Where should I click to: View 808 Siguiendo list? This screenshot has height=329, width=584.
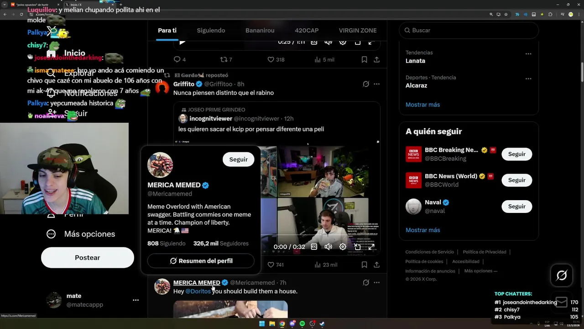coord(166,244)
